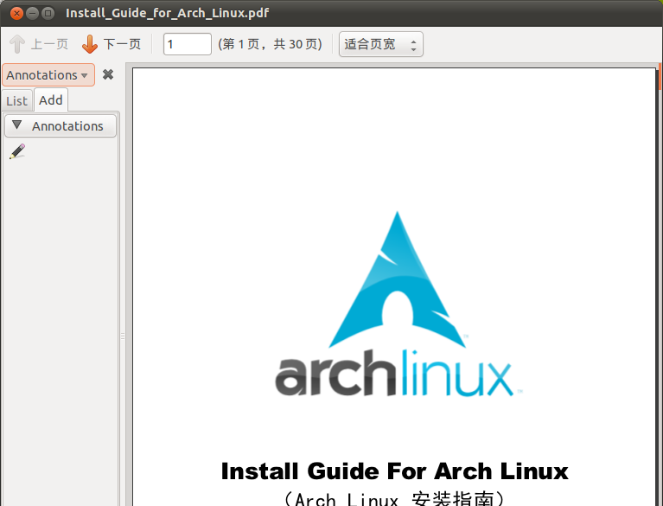Switch to the List tab
Screen dimensions: 663x506
17,100
